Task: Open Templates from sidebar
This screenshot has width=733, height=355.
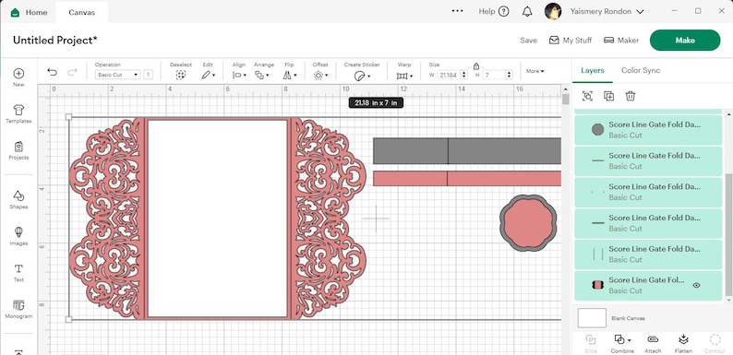Action: [x=18, y=114]
